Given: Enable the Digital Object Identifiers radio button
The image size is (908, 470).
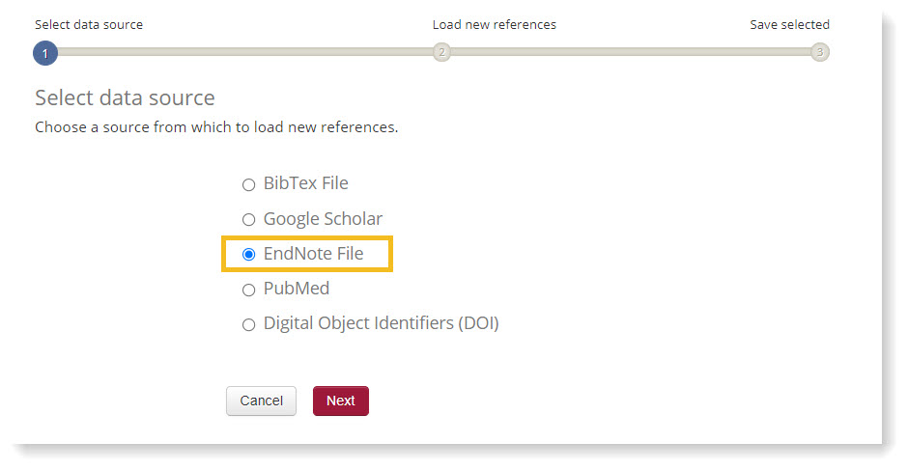Looking at the screenshot, I should [x=248, y=325].
